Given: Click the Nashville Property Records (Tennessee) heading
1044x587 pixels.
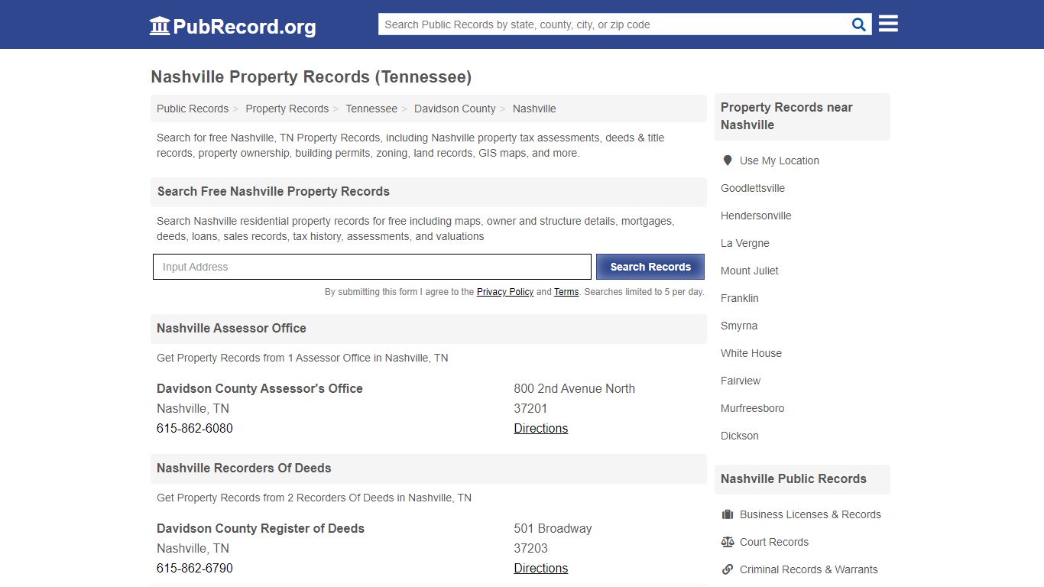Looking at the screenshot, I should tap(311, 77).
